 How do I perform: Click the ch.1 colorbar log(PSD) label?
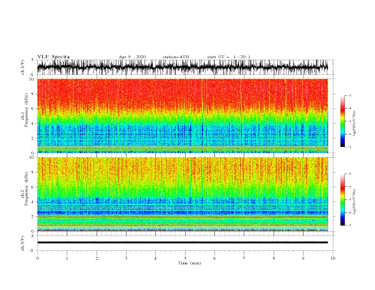(354, 124)
